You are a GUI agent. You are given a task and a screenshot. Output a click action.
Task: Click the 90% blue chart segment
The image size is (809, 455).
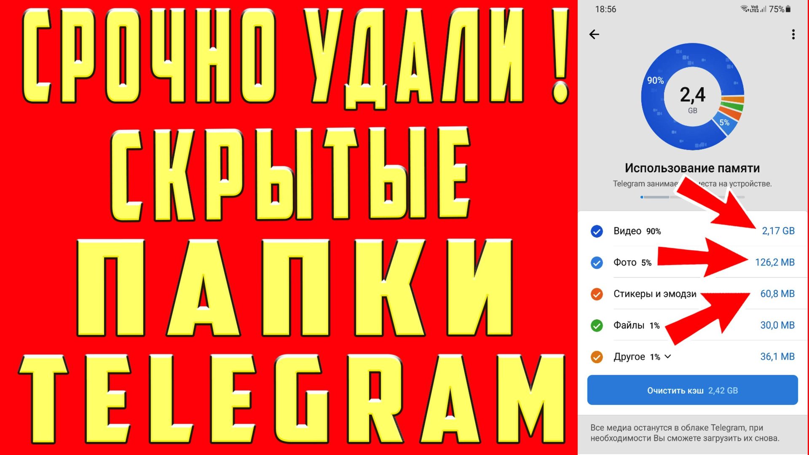coord(656,81)
